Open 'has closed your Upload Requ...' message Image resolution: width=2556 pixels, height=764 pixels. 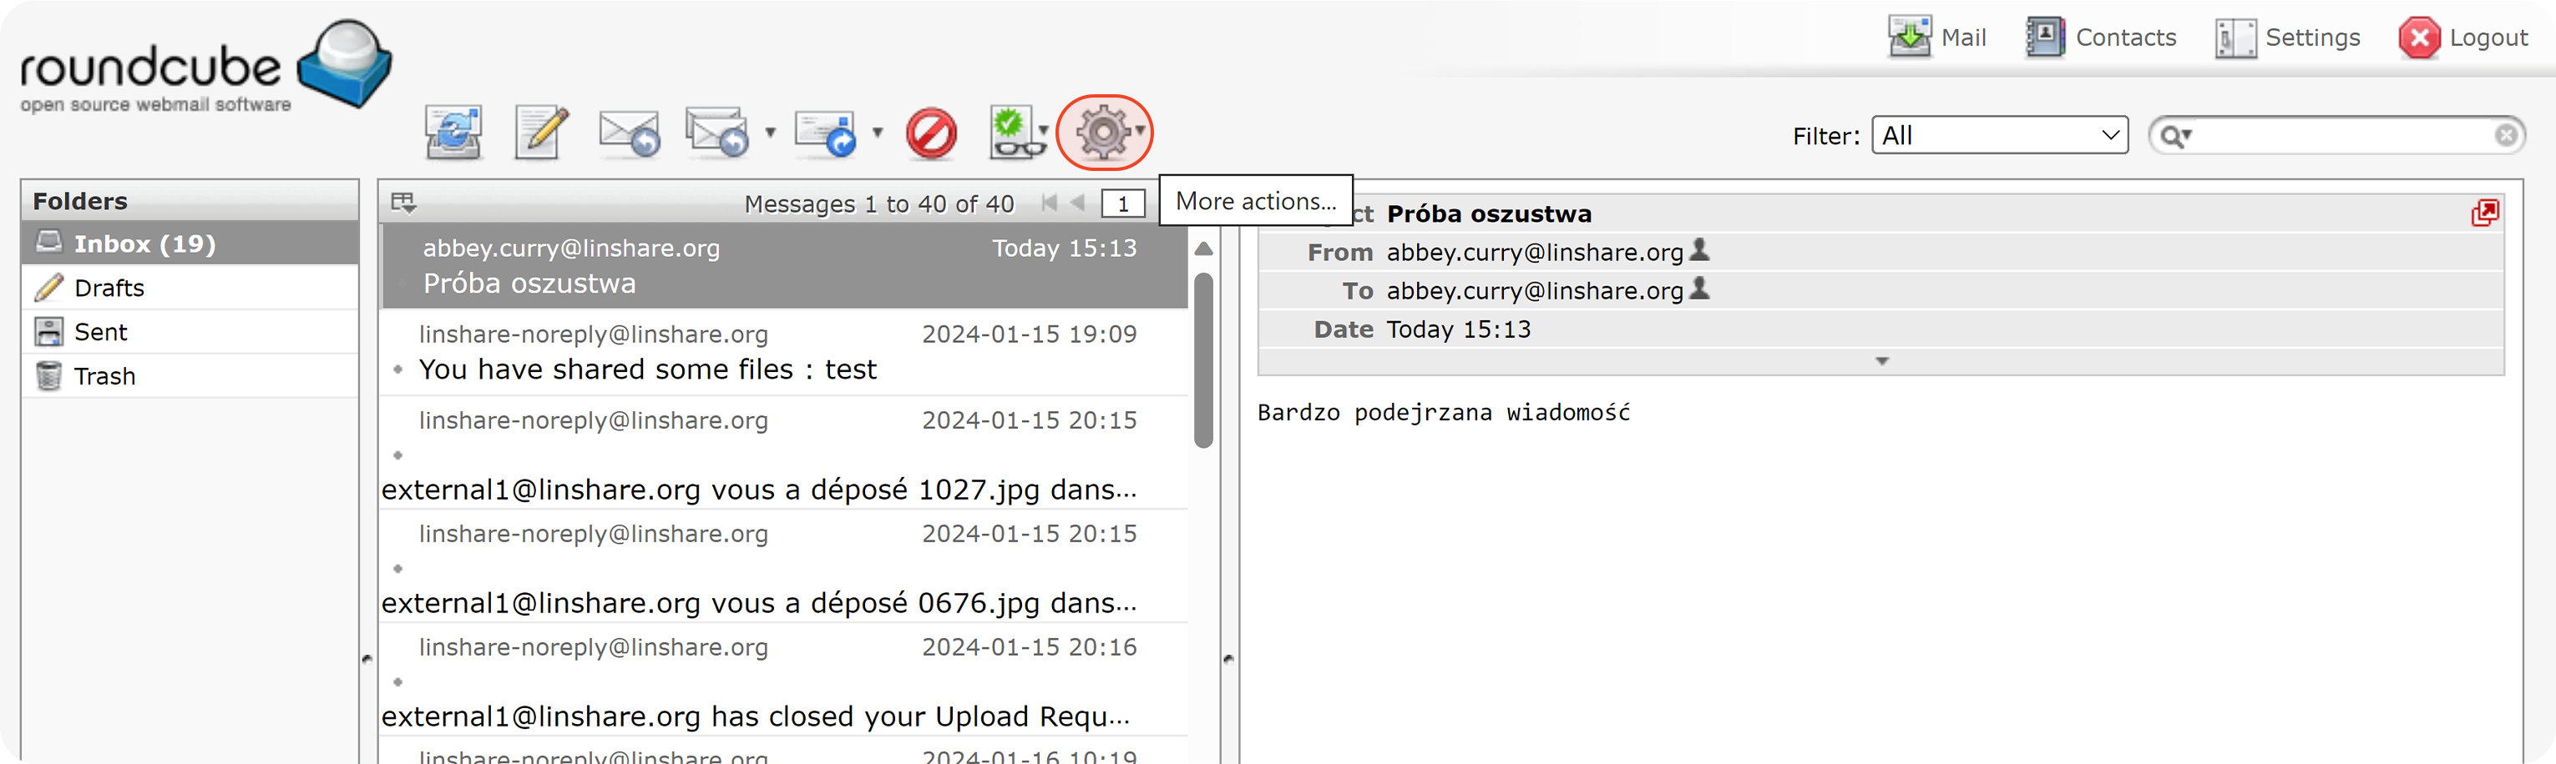click(784, 679)
